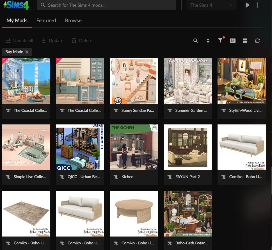This screenshot has height=250, width=272.
Task: Open Comiko Boho loveseat thumbnail
Action: click(x=80, y=213)
